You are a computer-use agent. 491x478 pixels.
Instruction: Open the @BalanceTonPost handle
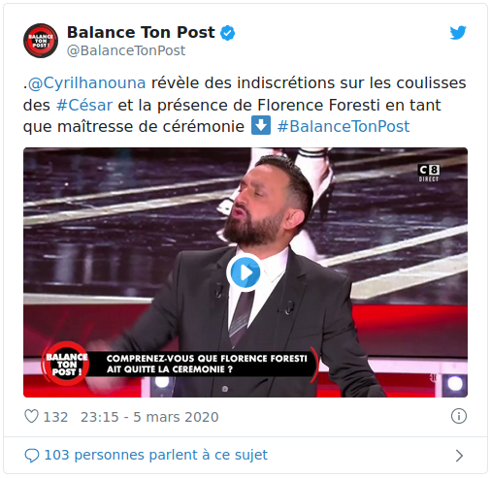(x=126, y=50)
